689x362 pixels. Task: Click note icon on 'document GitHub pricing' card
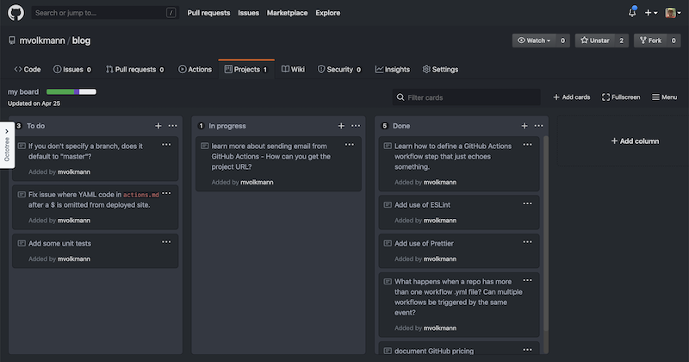(x=388, y=351)
